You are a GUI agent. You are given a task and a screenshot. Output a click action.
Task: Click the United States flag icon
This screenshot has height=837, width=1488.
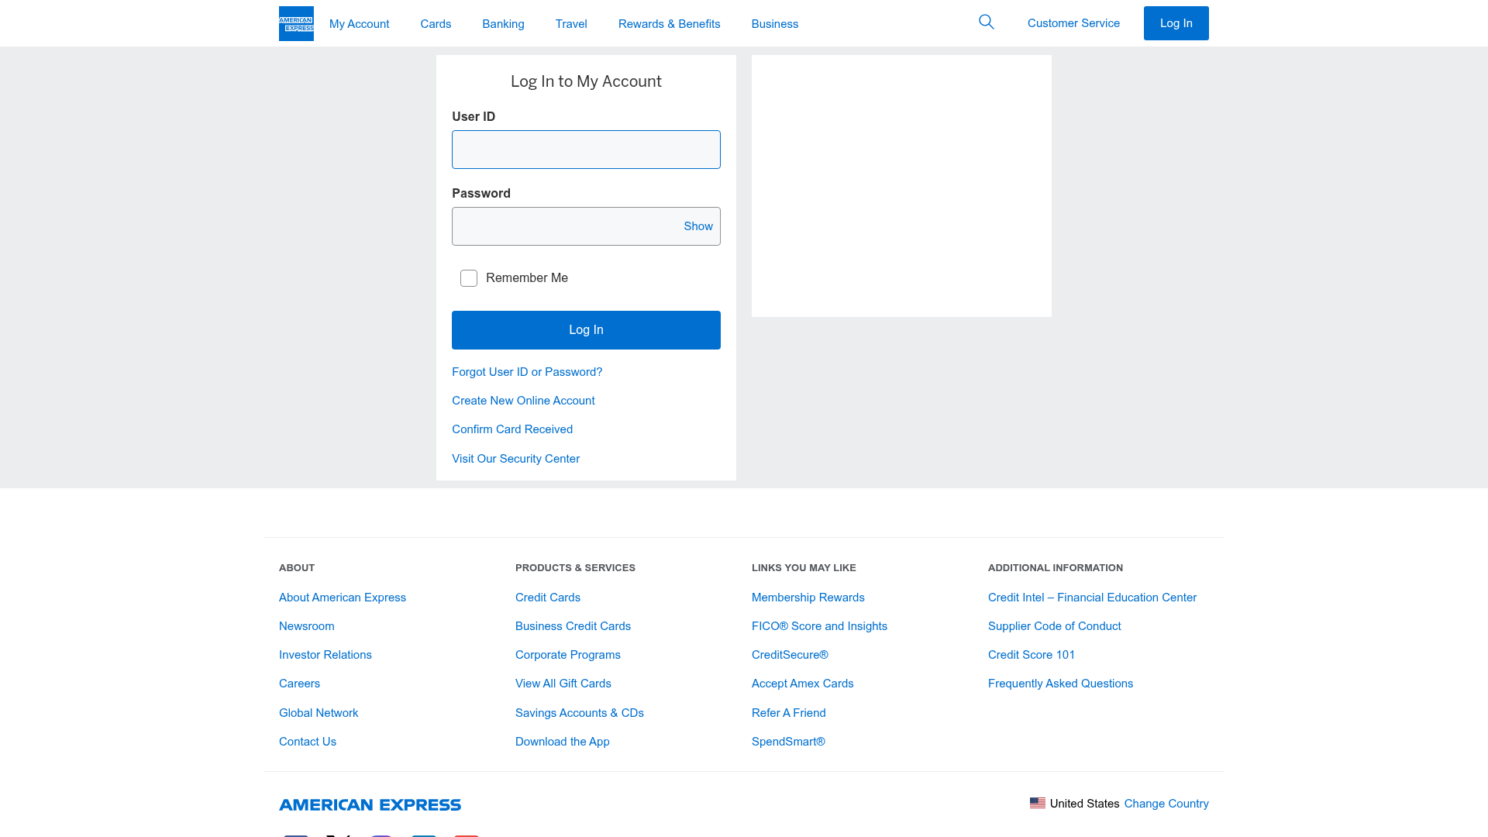pos(1037,803)
